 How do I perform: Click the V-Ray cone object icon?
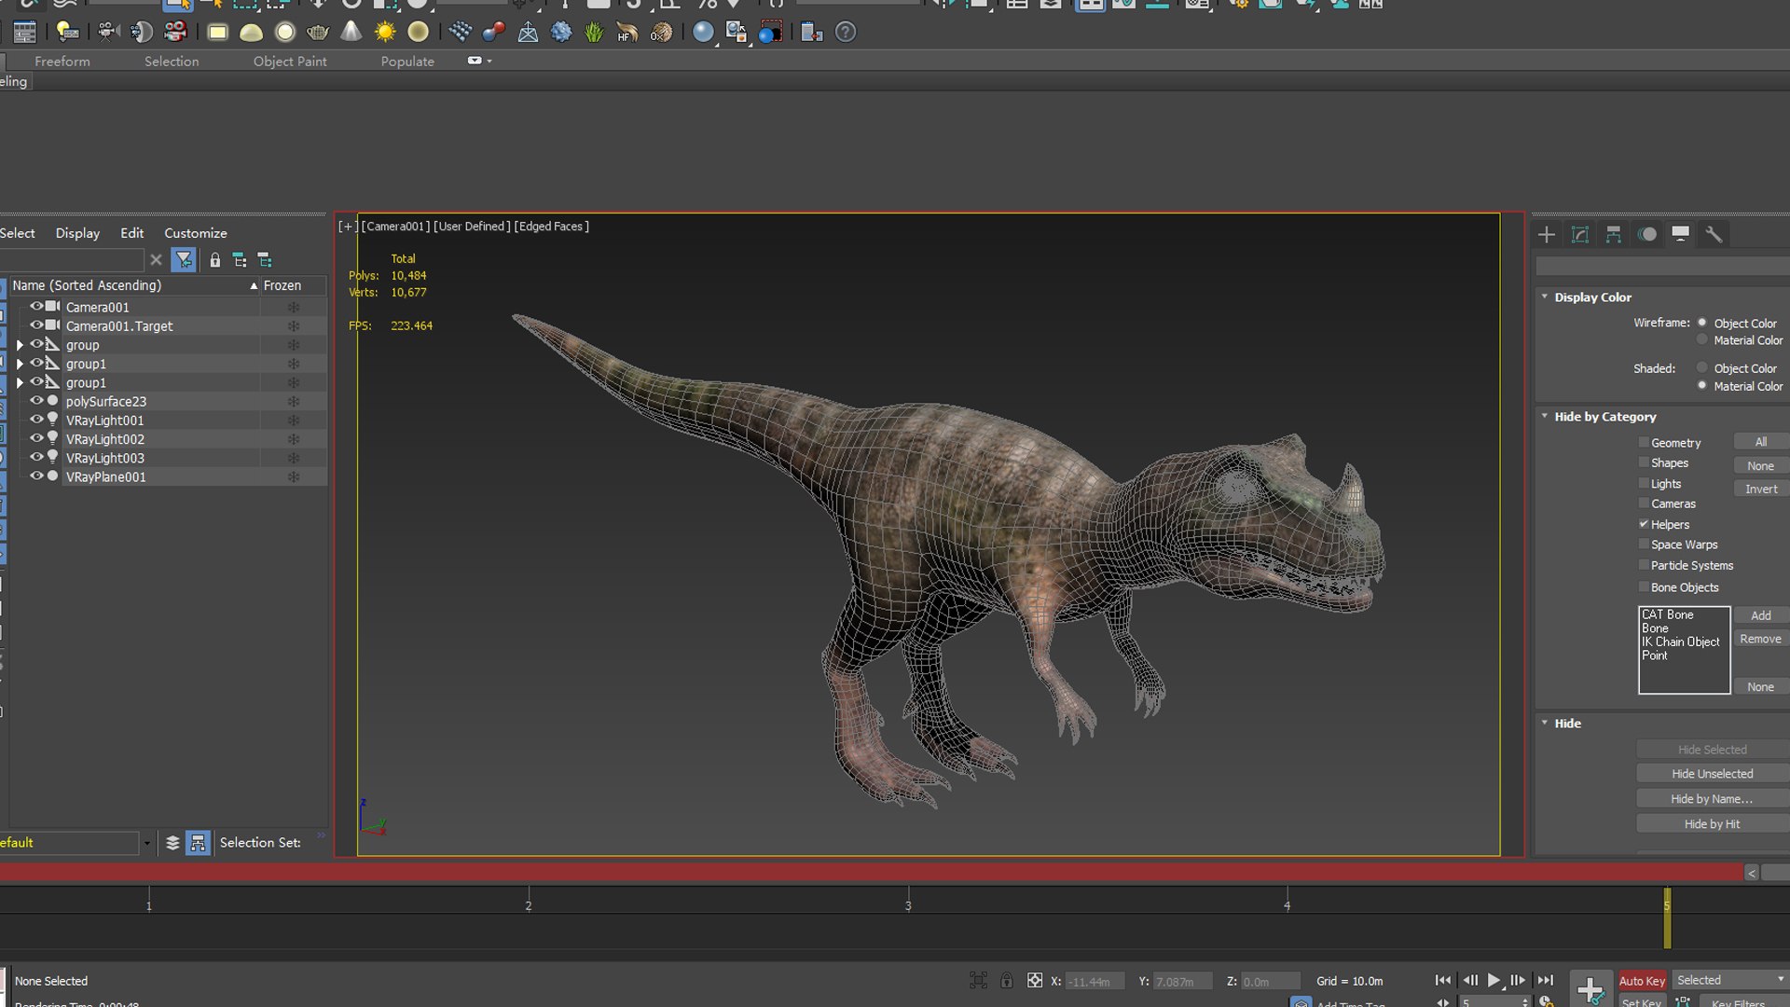351,33
